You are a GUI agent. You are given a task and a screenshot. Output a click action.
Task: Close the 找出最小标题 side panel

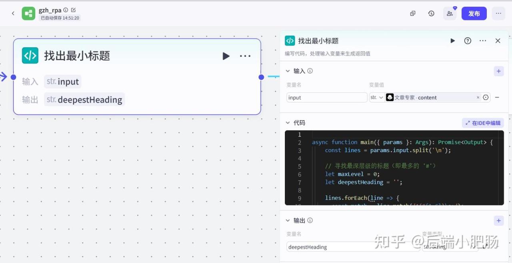498,41
